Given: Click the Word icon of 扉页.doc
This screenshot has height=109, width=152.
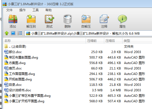Looking at the screenshot, I should (x=6, y=68).
